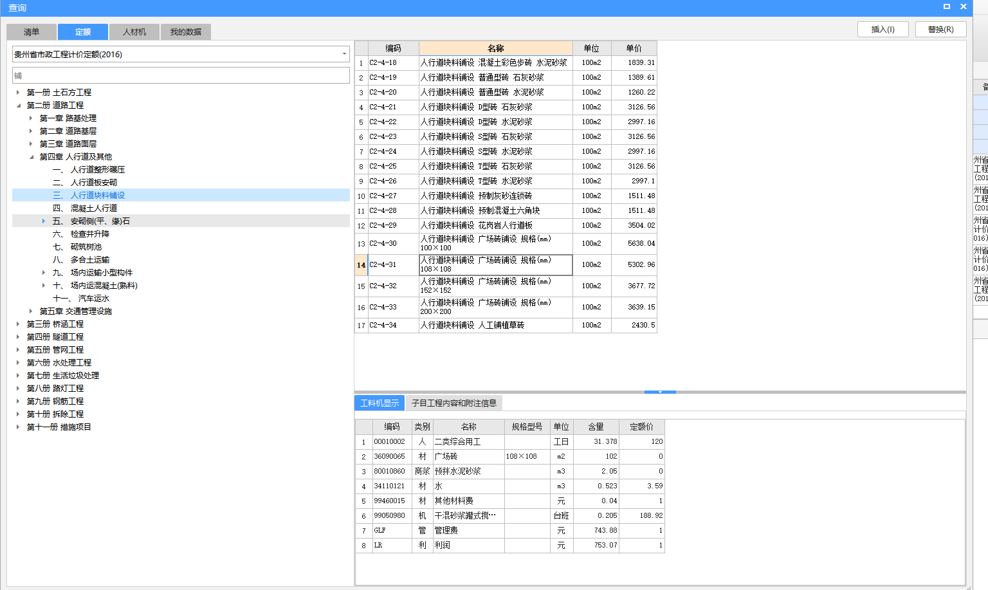Select material row 二类综合用工
The width and height of the screenshot is (988, 590).
point(509,441)
